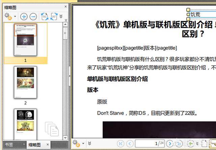Viewport: 216px width, 150px height.
Task: Open document toolbar options gear
Action: [76, 144]
